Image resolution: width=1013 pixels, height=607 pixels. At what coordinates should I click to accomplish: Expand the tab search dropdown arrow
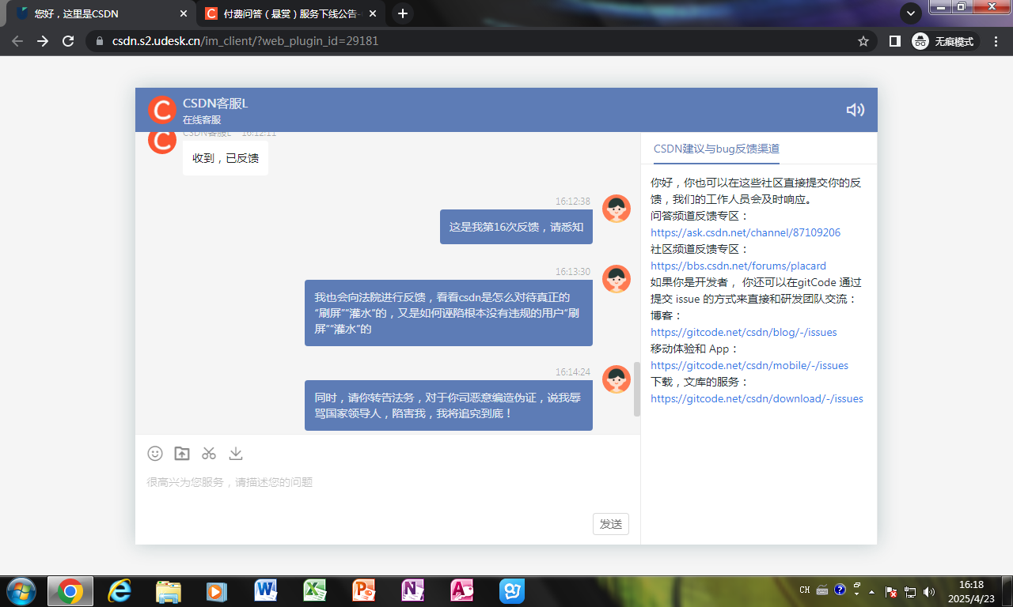(911, 13)
